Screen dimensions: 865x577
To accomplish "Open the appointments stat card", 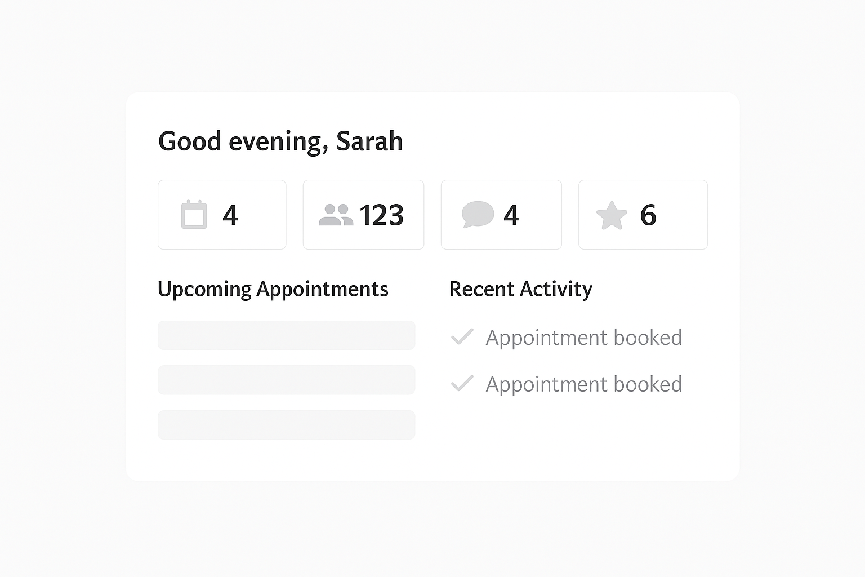I will pos(221,215).
